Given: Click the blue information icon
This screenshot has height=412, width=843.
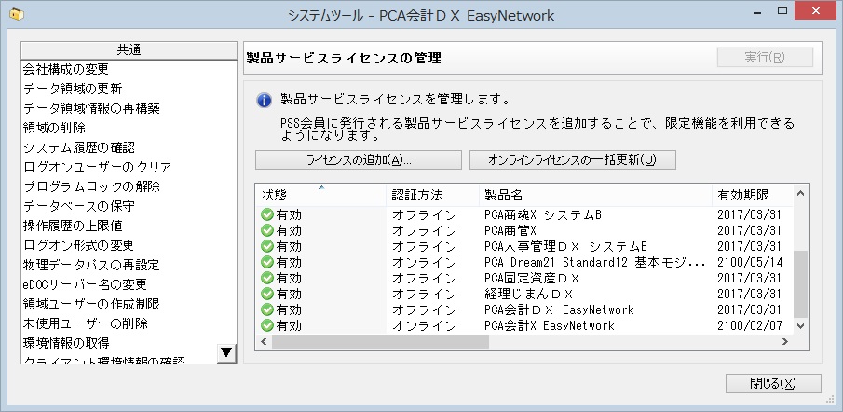Looking at the screenshot, I should pos(264,100).
